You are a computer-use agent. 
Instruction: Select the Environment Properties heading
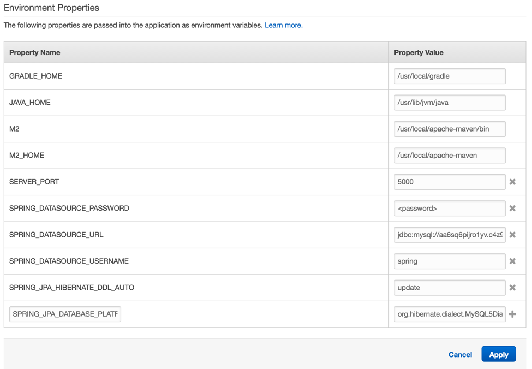click(52, 8)
